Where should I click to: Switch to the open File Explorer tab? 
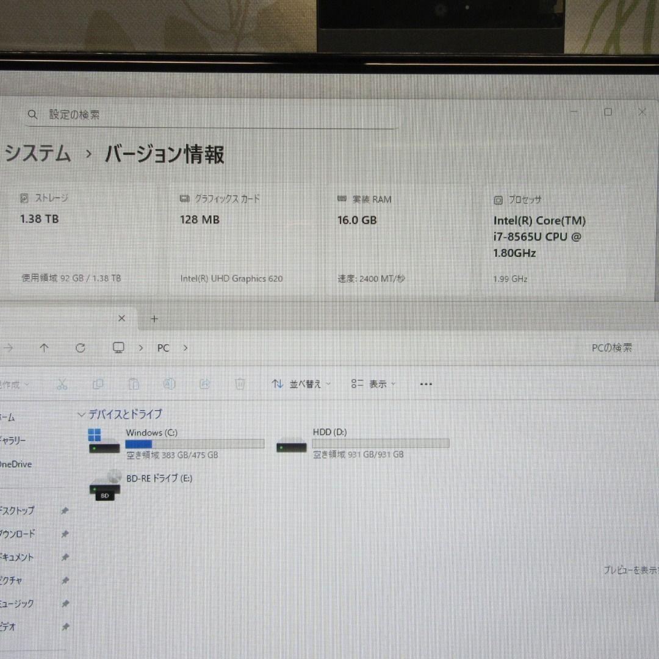pyautogui.click(x=67, y=318)
